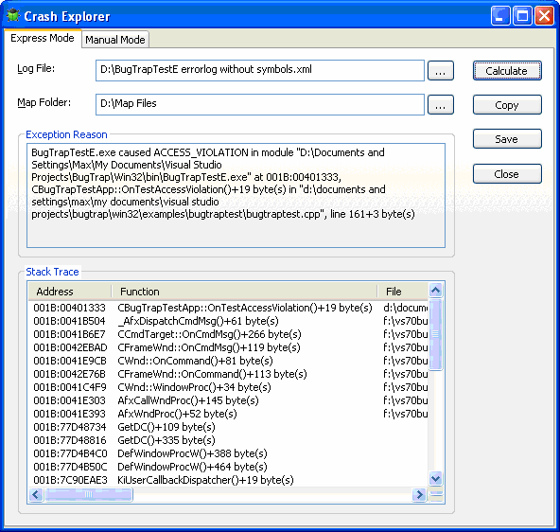Select the DefWindowProcW()+388 byte(s) row
The height and width of the screenshot is (532, 560).
click(228, 453)
